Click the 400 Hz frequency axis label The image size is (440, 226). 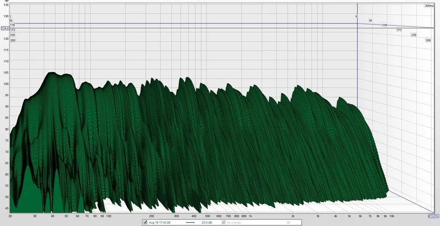point(194,216)
